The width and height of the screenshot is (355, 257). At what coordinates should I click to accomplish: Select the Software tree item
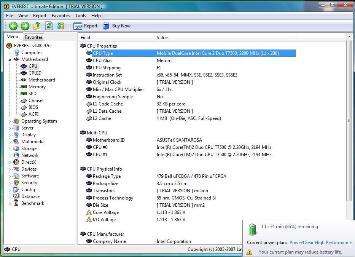pos(30,176)
